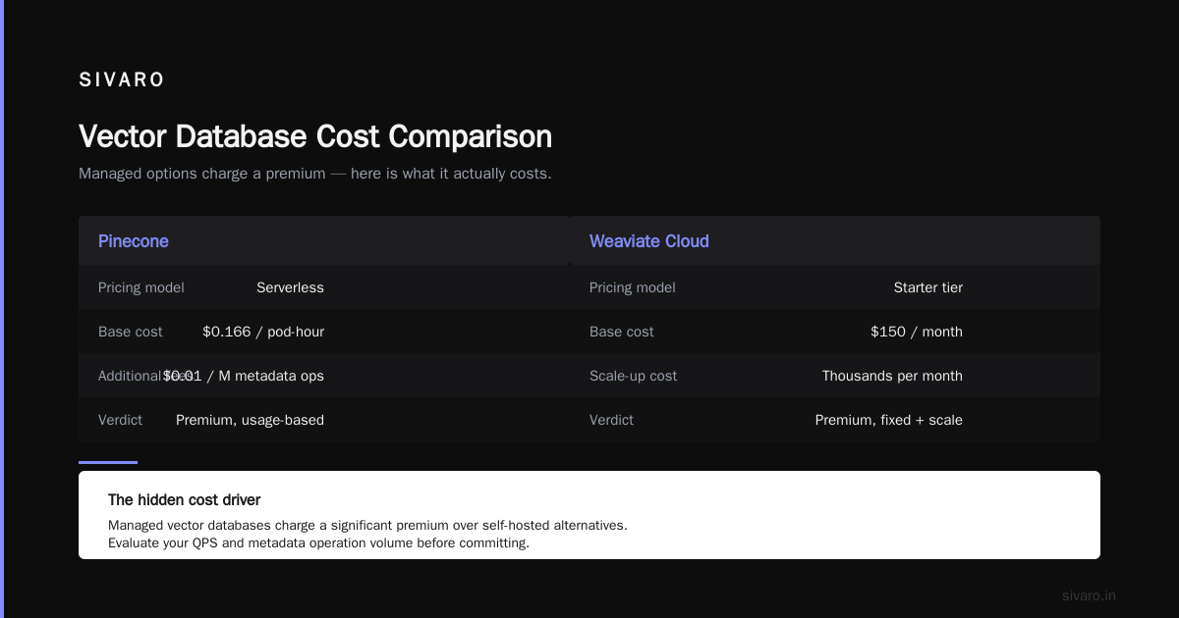Click the Scale-up cost label
This screenshot has height=618, width=1179.
click(x=634, y=376)
